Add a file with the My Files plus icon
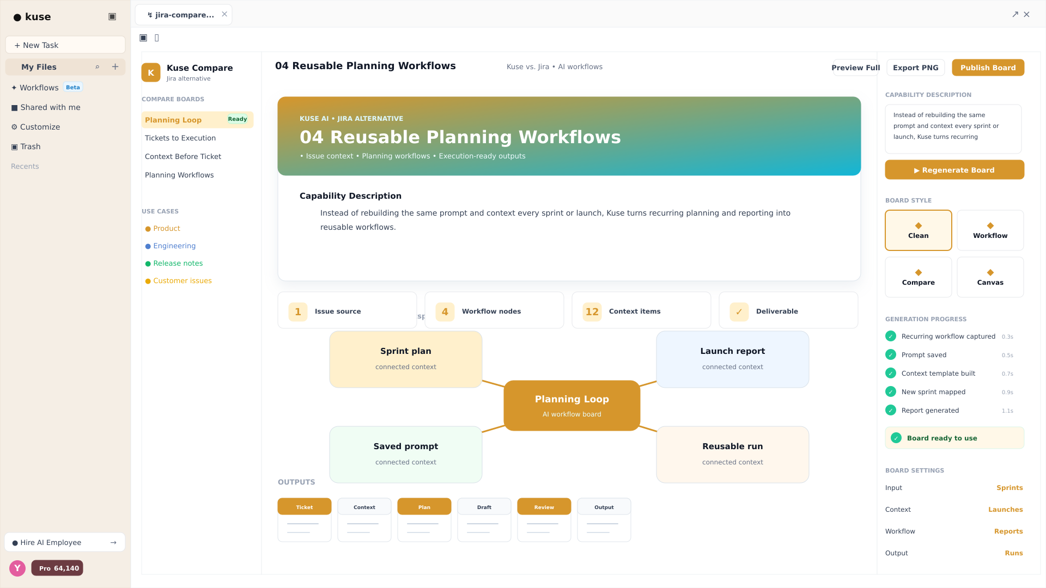 115,67
